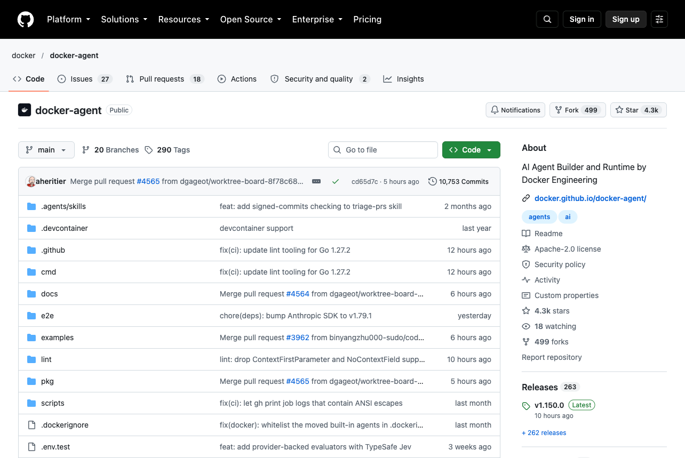Fork the repository with Fork button
This screenshot has width=685, height=458.
[577, 110]
